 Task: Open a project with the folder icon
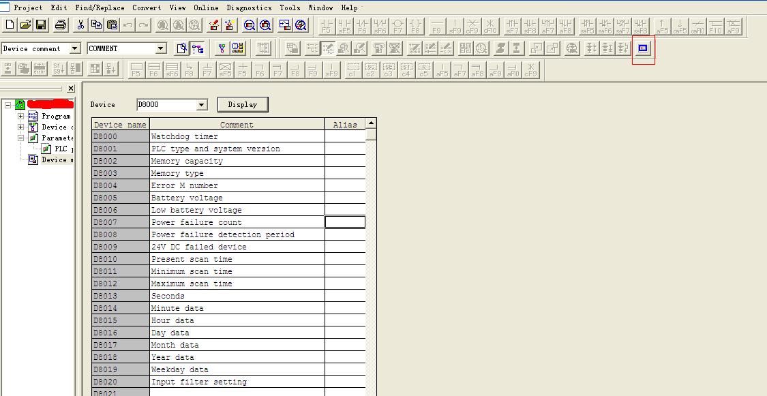(x=25, y=25)
